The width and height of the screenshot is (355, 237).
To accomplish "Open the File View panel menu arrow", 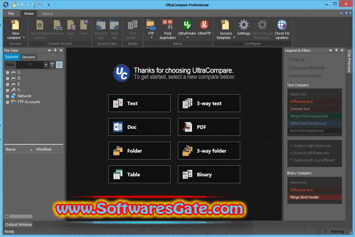I will [49, 50].
